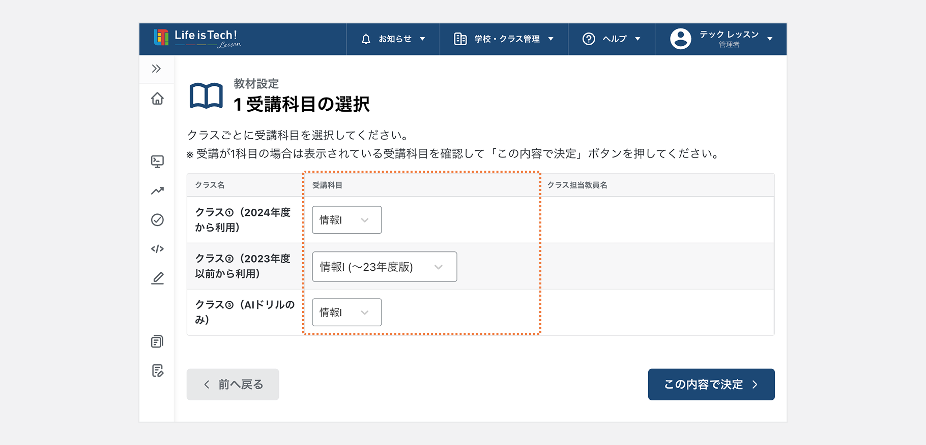Open 情報I dropdown for クラス①

347,220
